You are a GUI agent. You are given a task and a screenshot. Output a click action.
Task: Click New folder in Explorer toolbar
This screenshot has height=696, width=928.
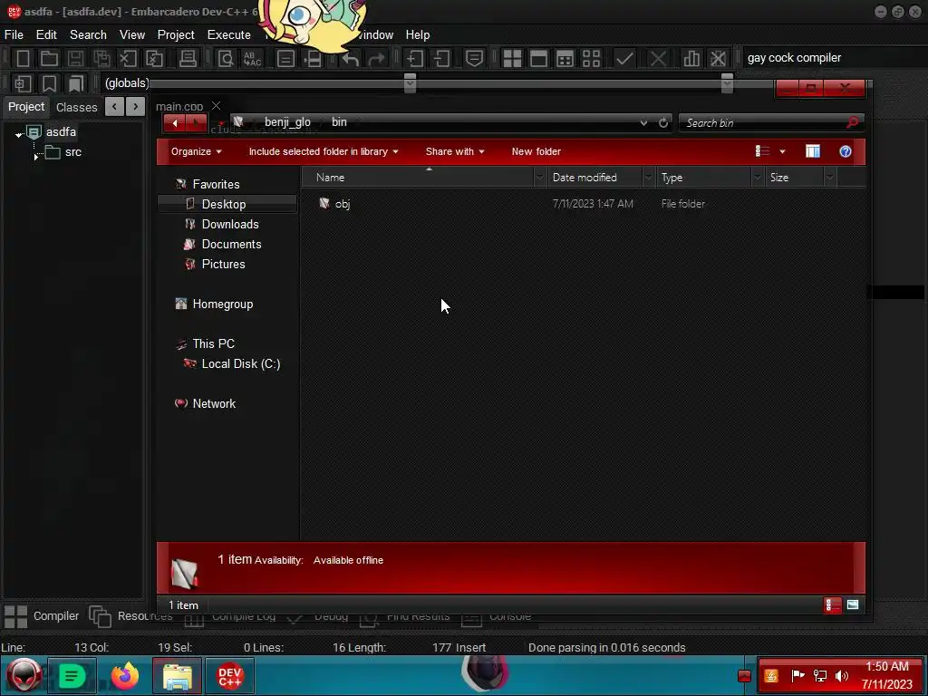pos(536,151)
